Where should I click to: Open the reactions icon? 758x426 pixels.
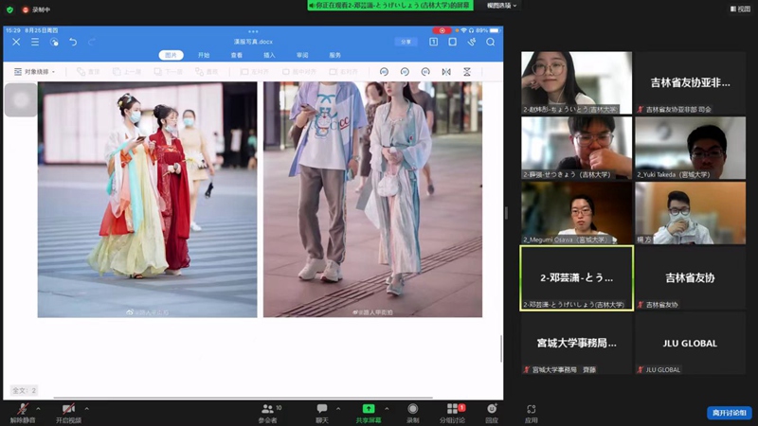click(492, 409)
